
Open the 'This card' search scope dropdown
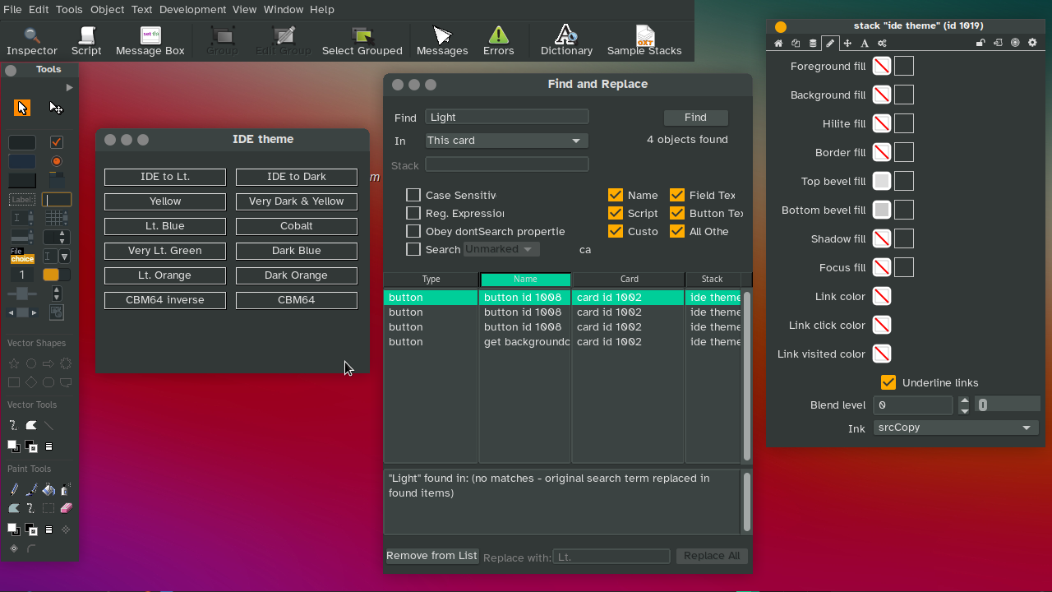click(506, 141)
